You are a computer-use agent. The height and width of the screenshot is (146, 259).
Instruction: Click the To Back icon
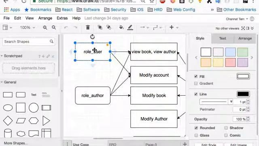pos(109,27)
